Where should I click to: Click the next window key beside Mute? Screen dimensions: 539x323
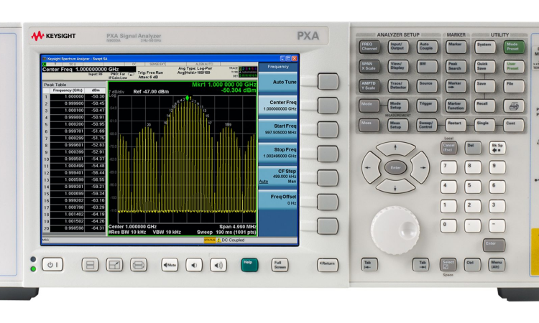(x=139, y=265)
